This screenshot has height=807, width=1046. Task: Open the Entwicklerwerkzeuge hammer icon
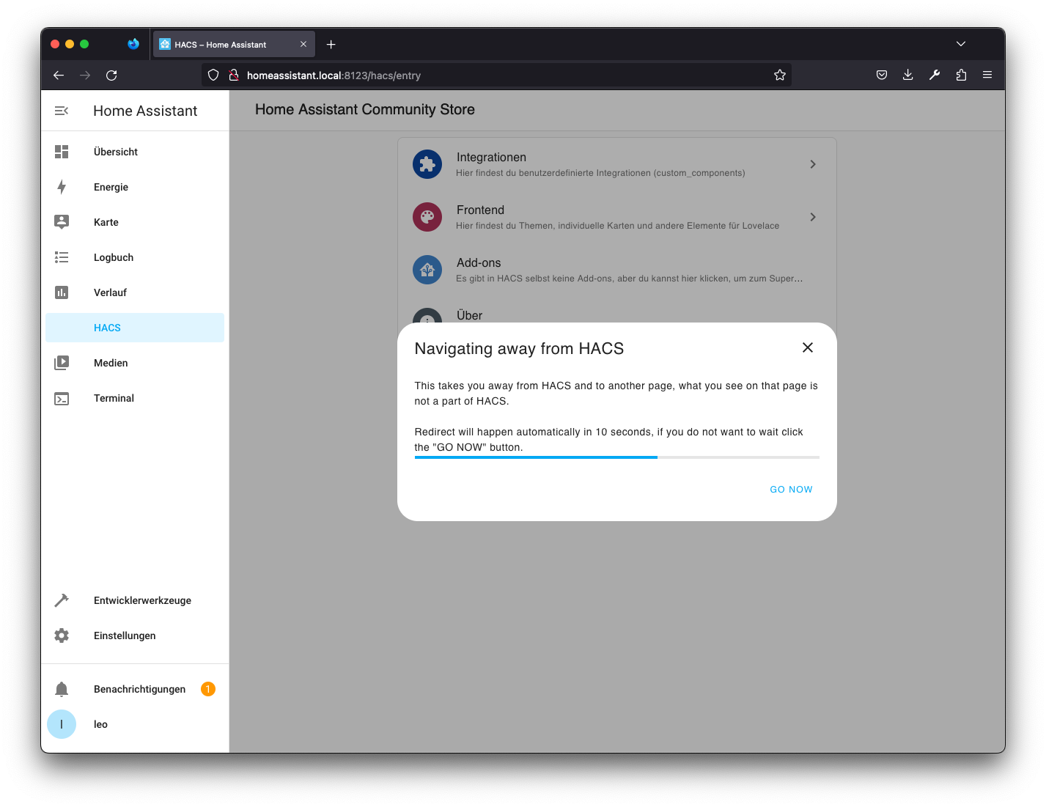[x=62, y=600]
